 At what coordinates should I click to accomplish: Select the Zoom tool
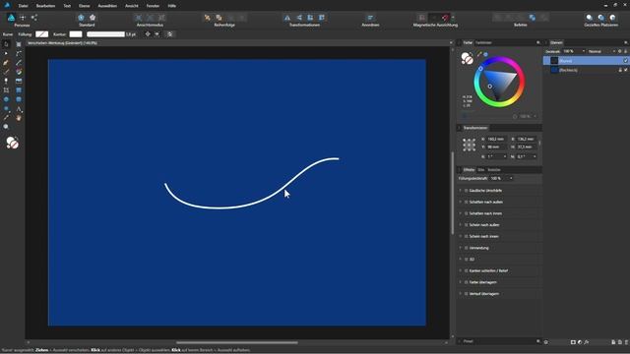click(6, 127)
